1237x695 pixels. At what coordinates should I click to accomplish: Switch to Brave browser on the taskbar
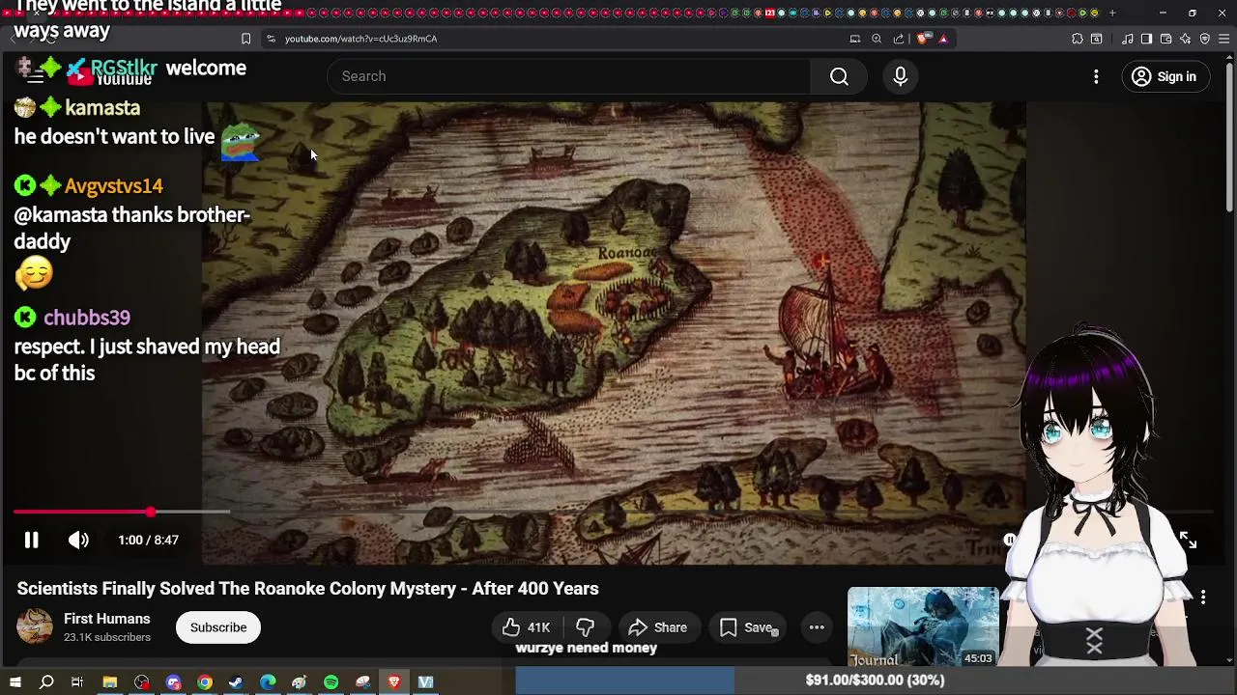[394, 682]
